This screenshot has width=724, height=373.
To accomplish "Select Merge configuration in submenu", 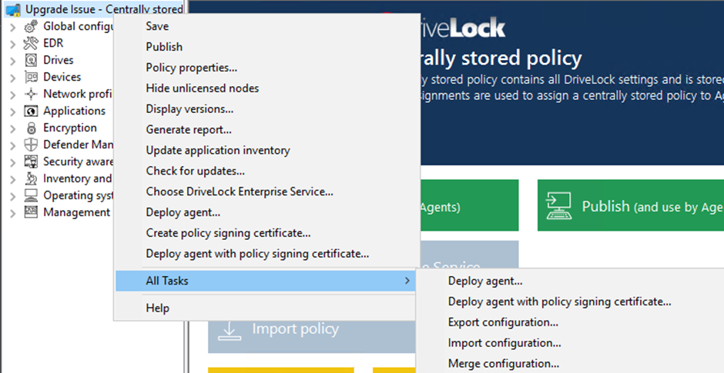I will tap(571, 363).
